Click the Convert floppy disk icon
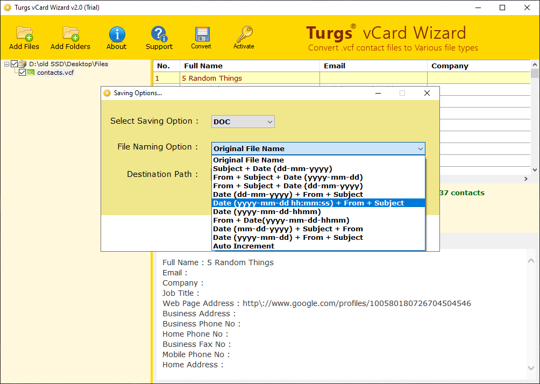This screenshot has width=540, height=384. pos(202,34)
